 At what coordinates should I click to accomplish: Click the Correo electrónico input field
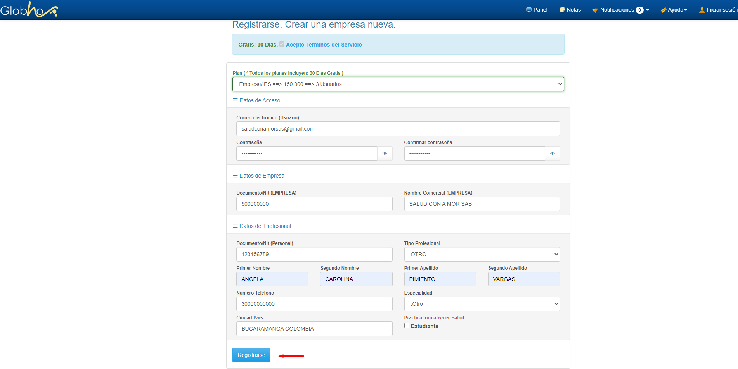tap(398, 129)
